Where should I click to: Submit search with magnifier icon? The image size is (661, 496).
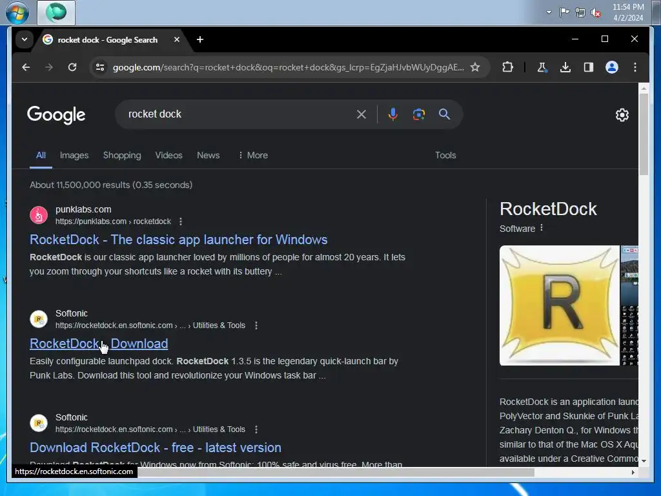coord(444,114)
